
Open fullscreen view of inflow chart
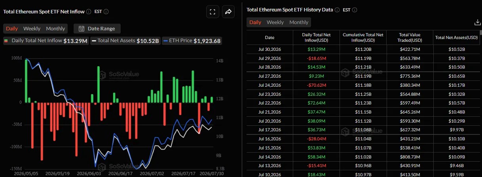[213, 12]
